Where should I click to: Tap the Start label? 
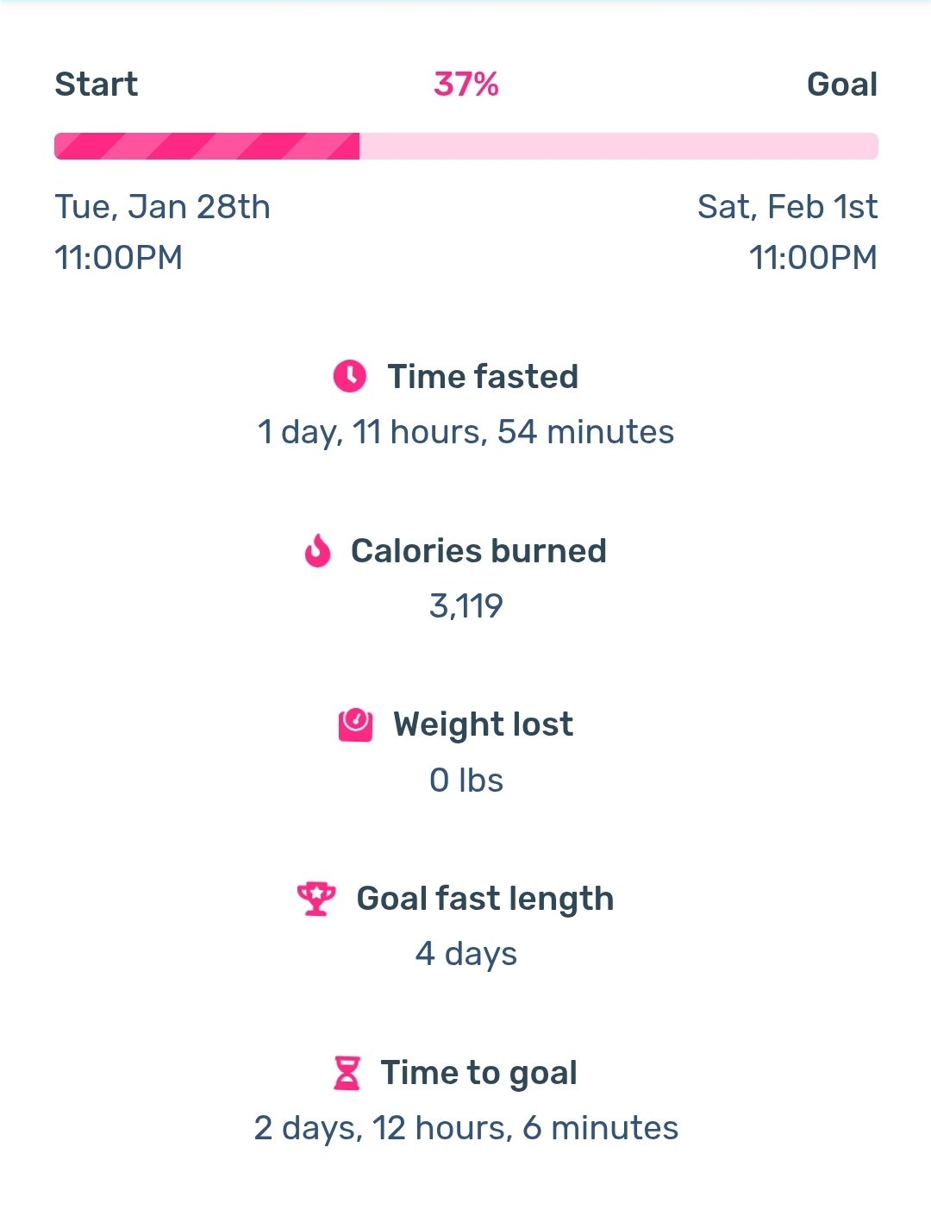(x=97, y=85)
